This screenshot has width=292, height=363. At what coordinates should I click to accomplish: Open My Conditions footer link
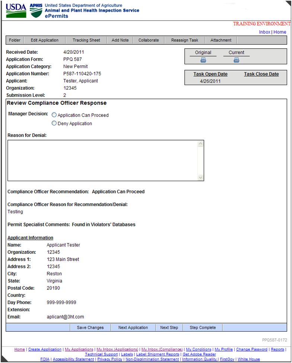tap(199, 349)
